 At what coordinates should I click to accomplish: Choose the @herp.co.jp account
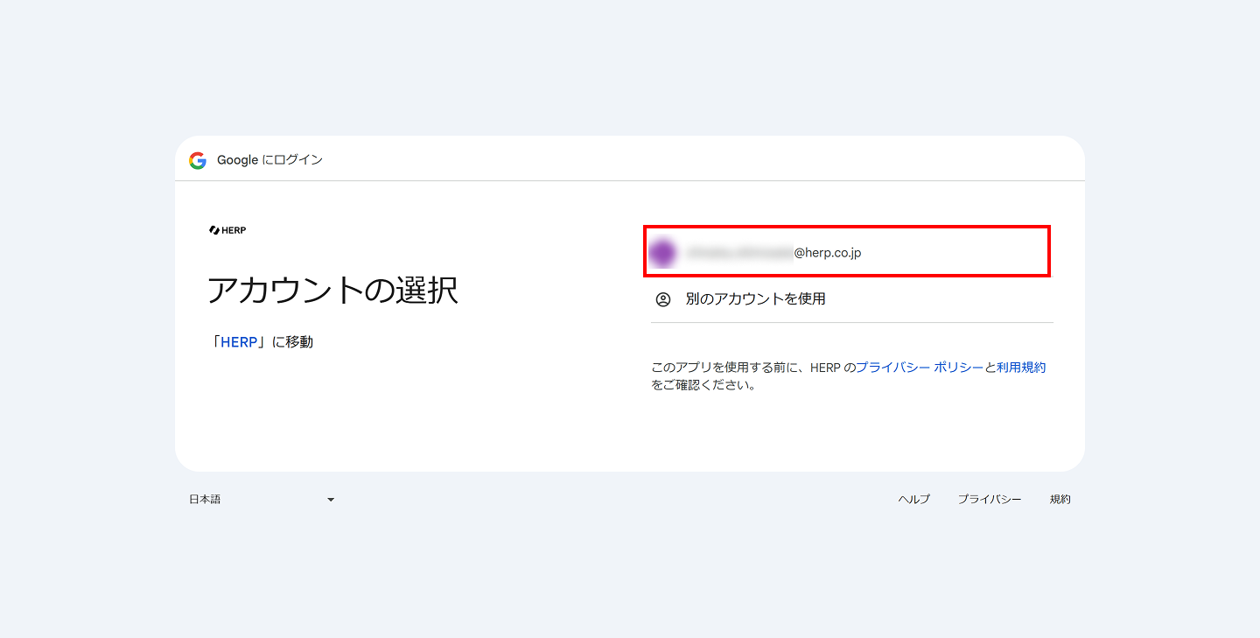click(x=847, y=251)
